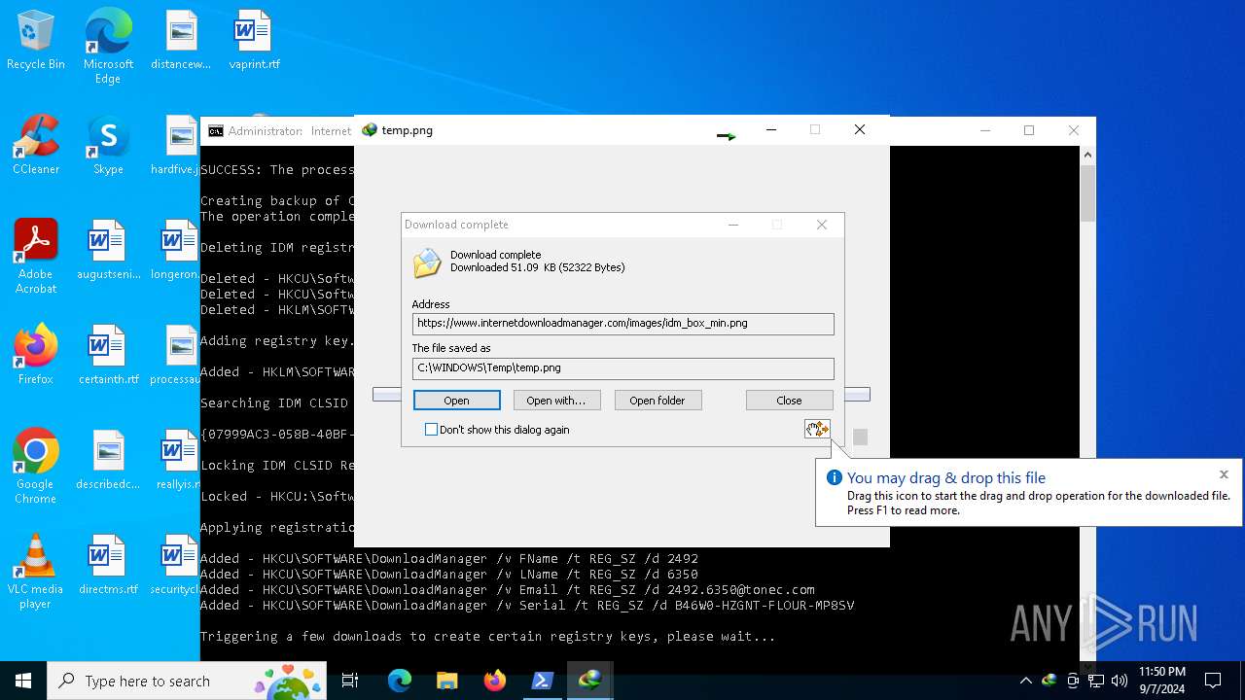
Task: Open Skype desktop shortcut
Action: tap(108, 146)
